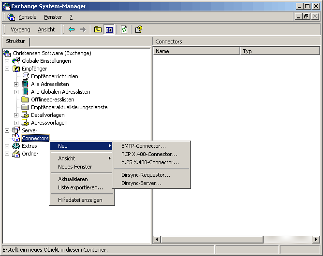Click the Offlineadresslisten folder icon
The image size is (323, 256).
[x=25, y=100]
